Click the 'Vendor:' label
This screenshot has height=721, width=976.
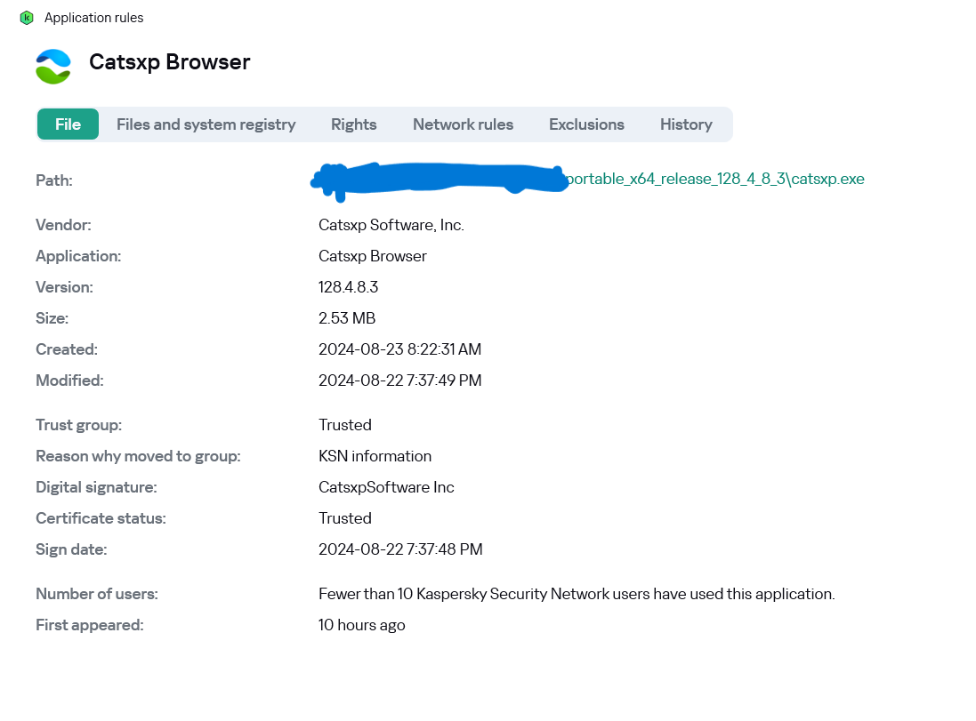point(63,225)
